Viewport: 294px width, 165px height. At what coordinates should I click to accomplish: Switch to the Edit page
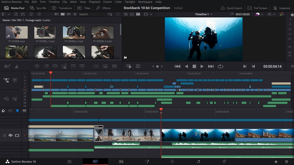121,162
